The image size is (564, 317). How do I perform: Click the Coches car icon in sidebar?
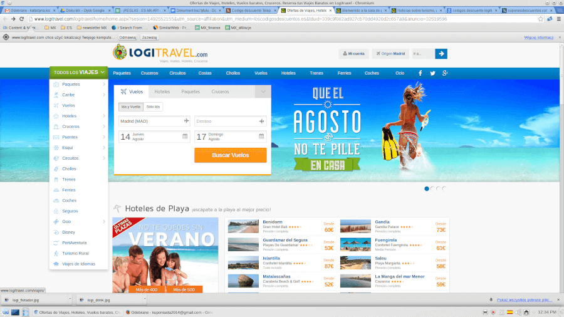click(x=56, y=200)
